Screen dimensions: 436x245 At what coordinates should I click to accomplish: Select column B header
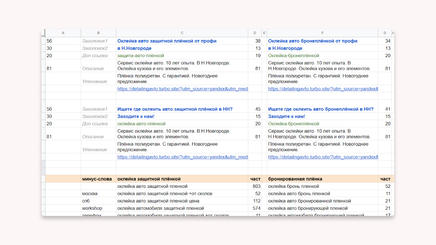(98, 33)
